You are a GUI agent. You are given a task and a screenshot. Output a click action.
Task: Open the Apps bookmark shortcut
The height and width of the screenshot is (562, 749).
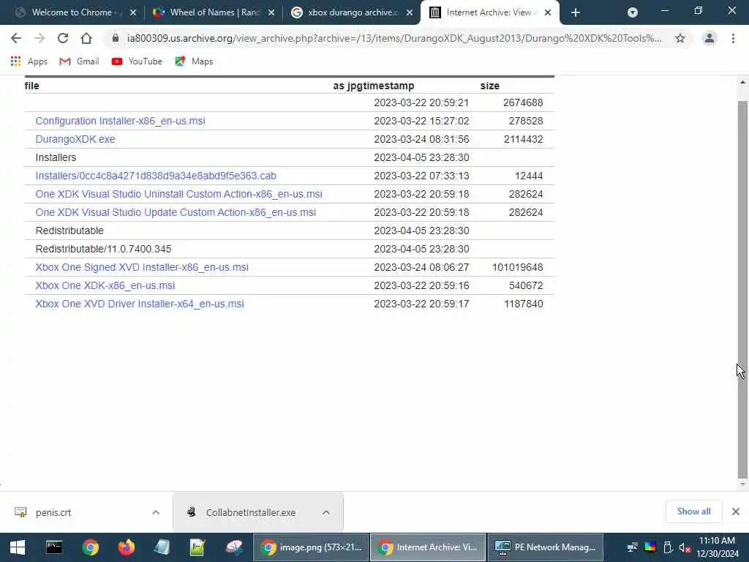(29, 61)
